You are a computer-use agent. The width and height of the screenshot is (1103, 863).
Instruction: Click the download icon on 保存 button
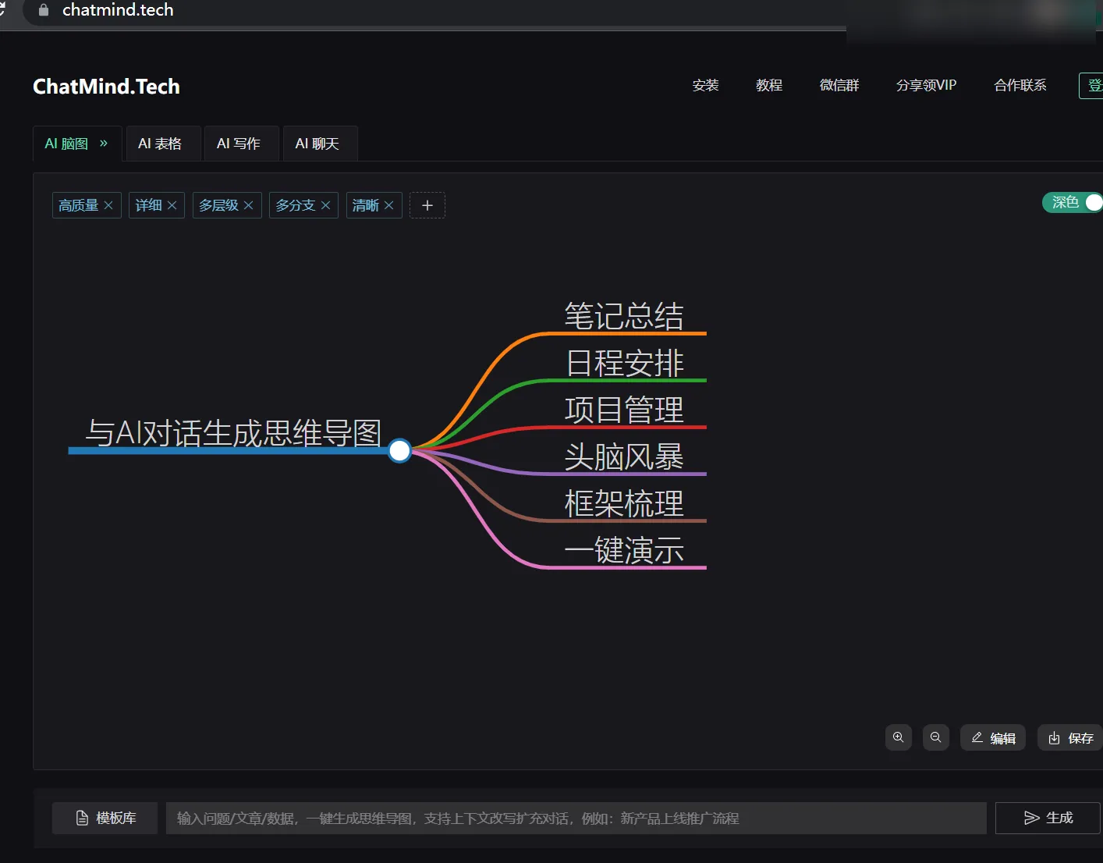click(1055, 737)
